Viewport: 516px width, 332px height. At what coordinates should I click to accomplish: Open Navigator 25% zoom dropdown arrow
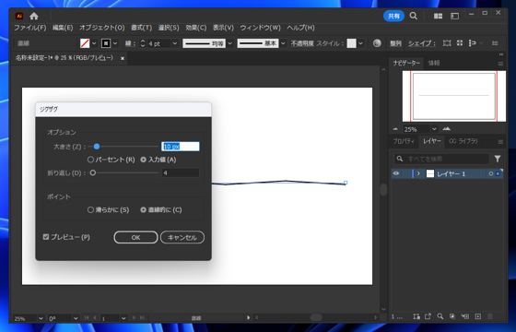(x=434, y=129)
